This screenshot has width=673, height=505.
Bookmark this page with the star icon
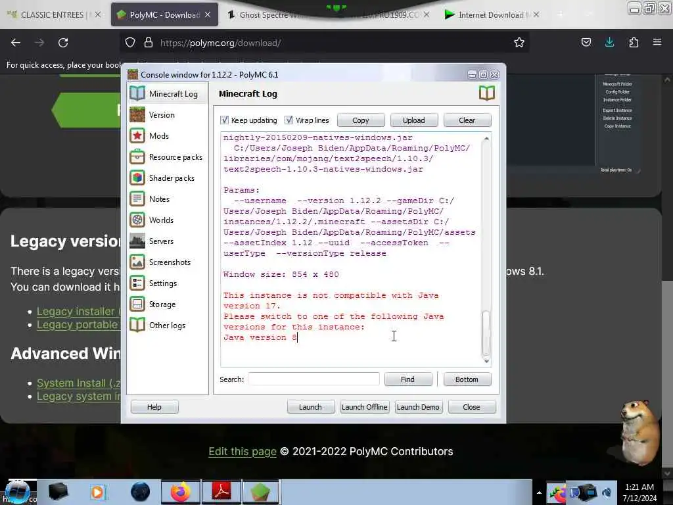519,42
